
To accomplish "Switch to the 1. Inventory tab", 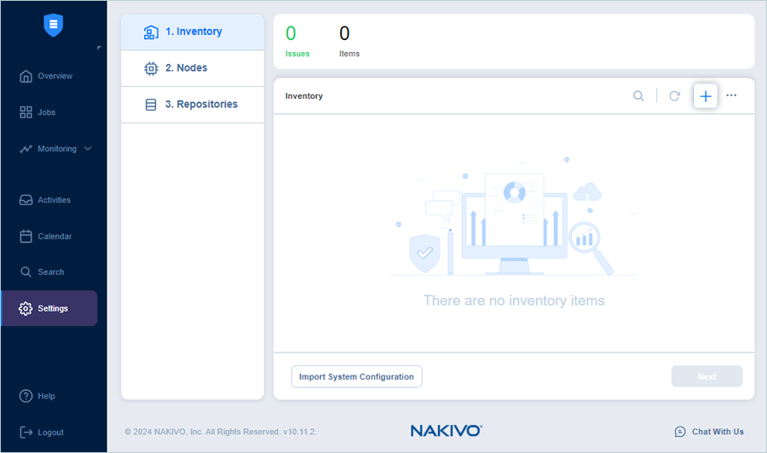I will coord(193,32).
